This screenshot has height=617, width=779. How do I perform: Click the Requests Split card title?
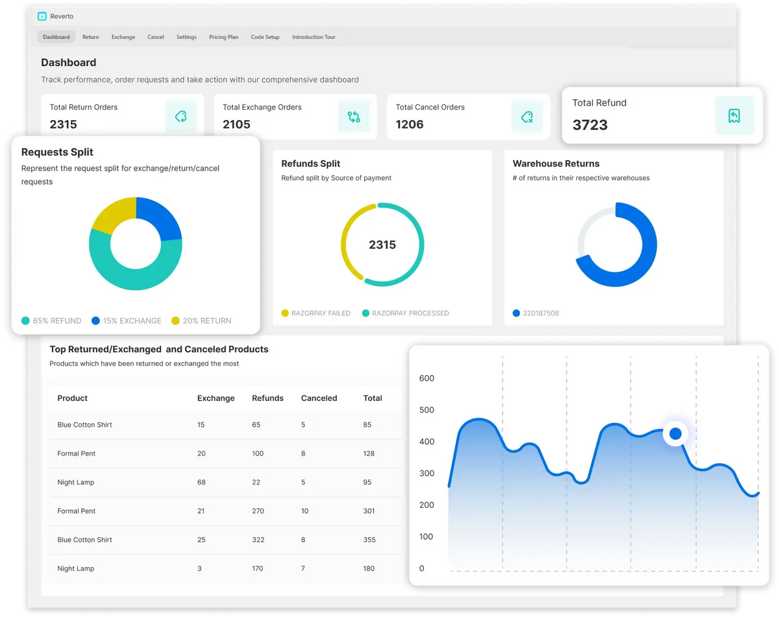57,152
